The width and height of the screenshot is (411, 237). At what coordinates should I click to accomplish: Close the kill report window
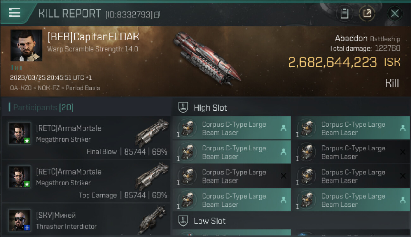click(395, 14)
